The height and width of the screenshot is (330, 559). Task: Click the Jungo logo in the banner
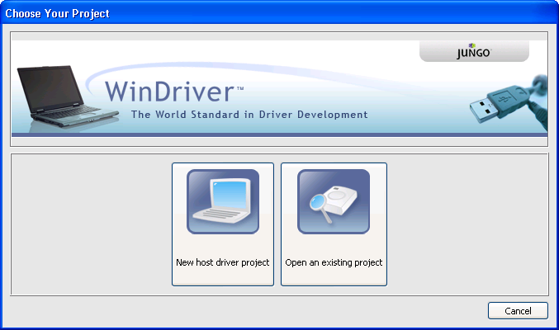coord(474,52)
